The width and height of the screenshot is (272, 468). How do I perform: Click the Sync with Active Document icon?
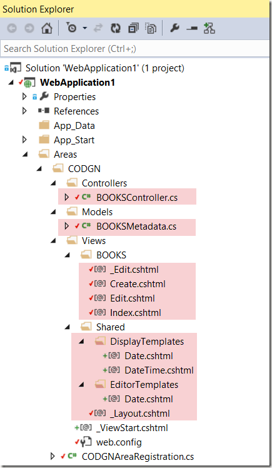click(98, 28)
